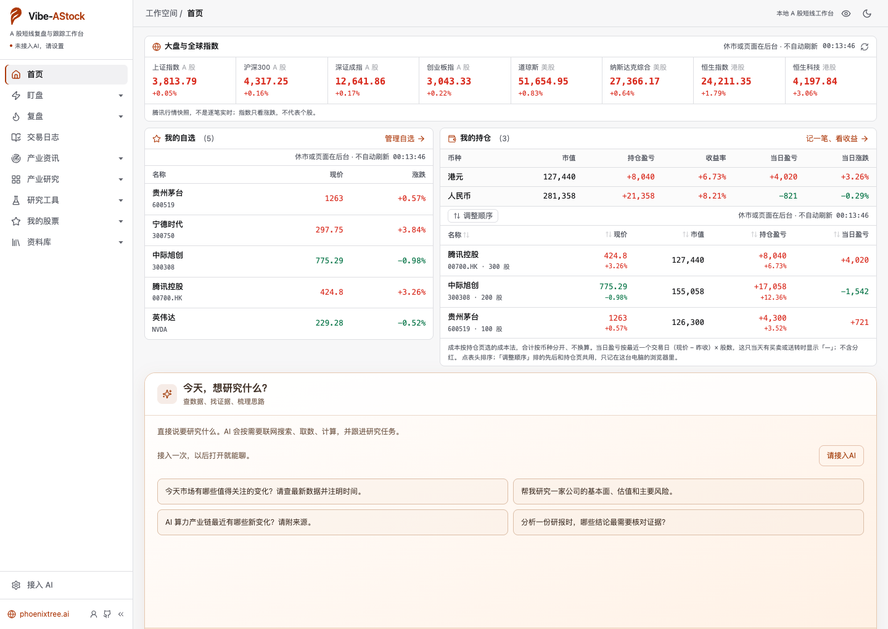888x629 pixels.
Task: Click 记一笔、看收益 link
Action: tap(837, 139)
